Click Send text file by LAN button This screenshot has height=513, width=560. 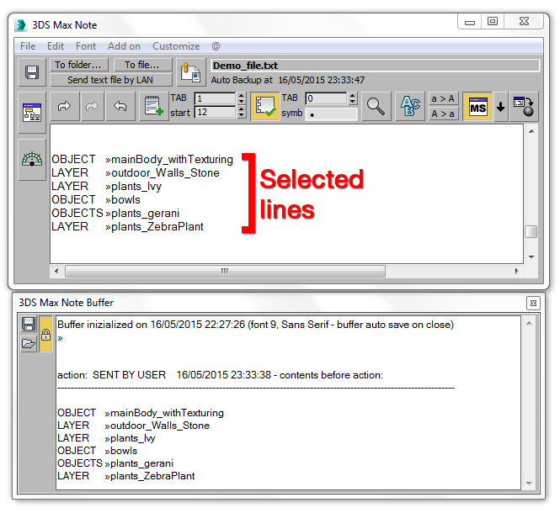pyautogui.click(x=110, y=80)
